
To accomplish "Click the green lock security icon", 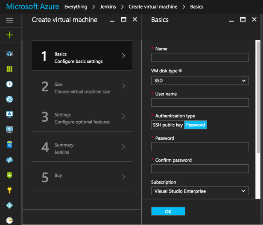I will 9,175.
